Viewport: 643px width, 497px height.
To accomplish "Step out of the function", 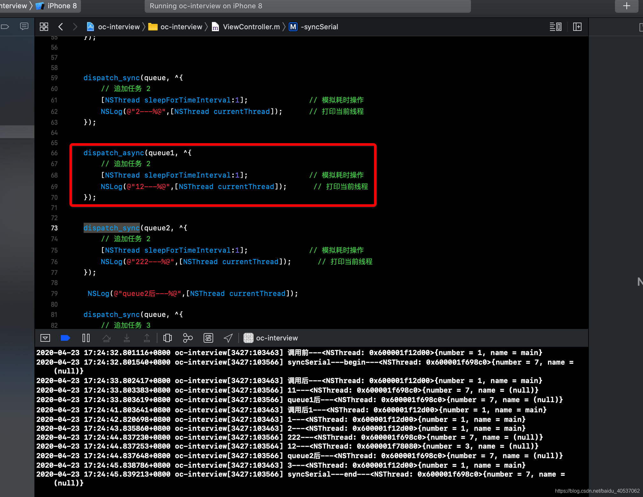I will click(x=147, y=338).
